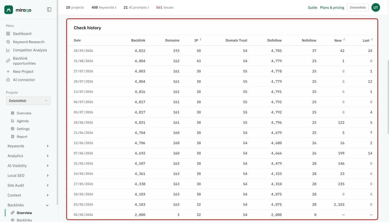This screenshot has width=389, height=222.
Task: Click the 561 issues counter
Action: point(165,8)
